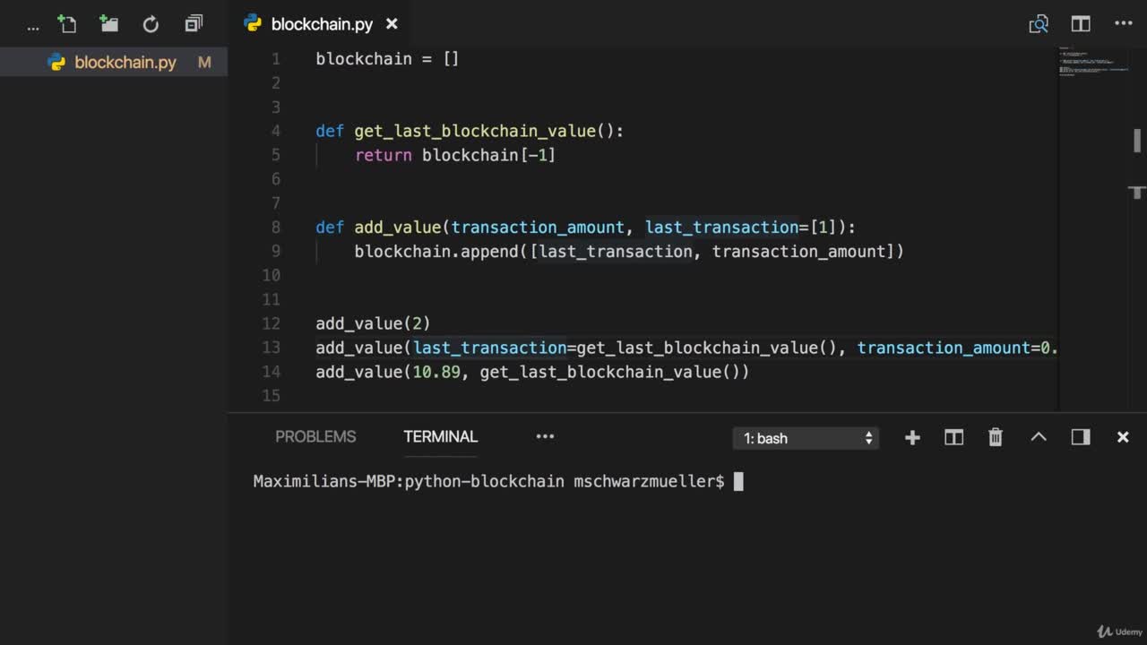Open more editor actions menu
This screenshot has width=1147, height=645.
point(1124,24)
